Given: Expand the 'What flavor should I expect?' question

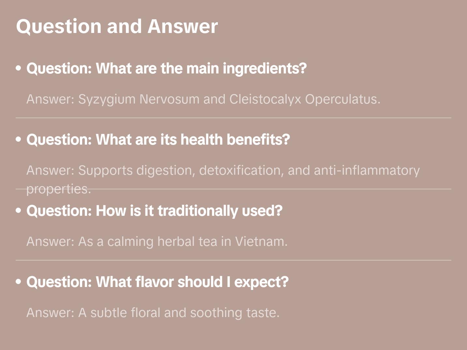Looking at the screenshot, I should coord(157,282).
